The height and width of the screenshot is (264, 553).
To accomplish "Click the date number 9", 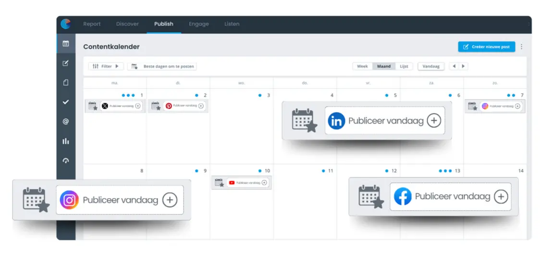I will [205, 171].
